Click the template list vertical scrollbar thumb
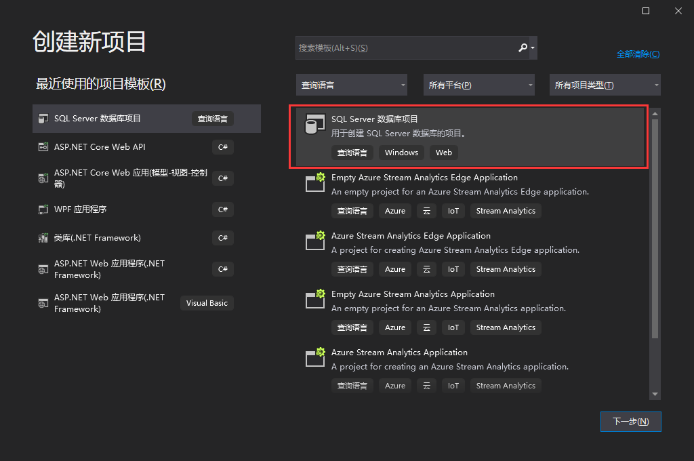Viewport: 694px width, 461px height. point(655,229)
